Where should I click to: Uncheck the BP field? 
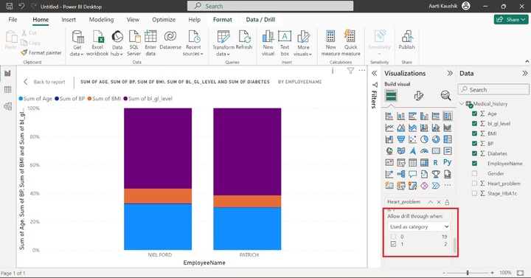474,144
